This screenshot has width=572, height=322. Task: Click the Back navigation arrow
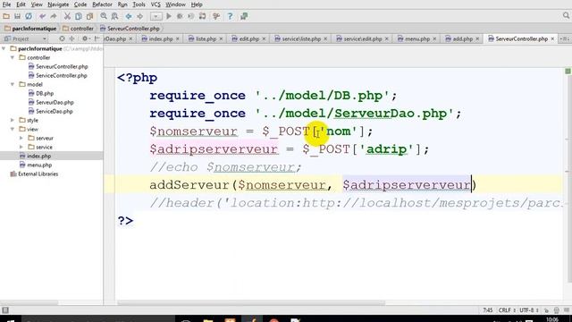point(129,16)
